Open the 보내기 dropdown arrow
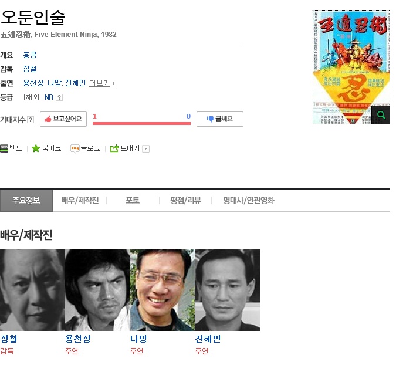The height and width of the screenshot is (365, 396). click(146, 149)
